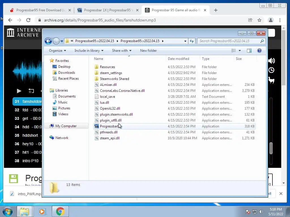Open Chrome profile icon
Viewport: 290px width, 217px height.
pyautogui.click(x=270, y=20)
